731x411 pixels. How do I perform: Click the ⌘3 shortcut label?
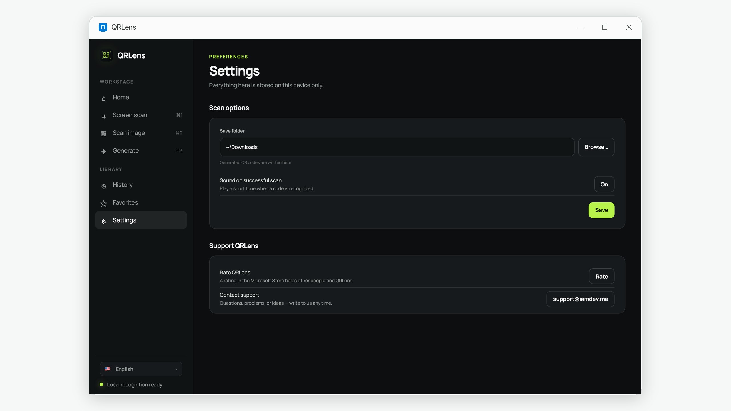coord(179,150)
